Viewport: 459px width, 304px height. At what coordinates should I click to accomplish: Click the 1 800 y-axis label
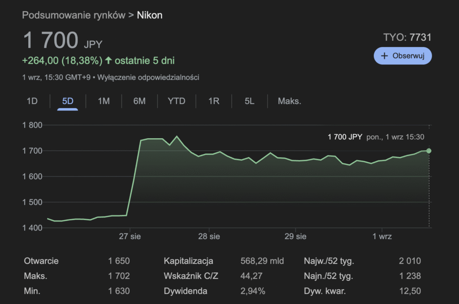coord(32,125)
